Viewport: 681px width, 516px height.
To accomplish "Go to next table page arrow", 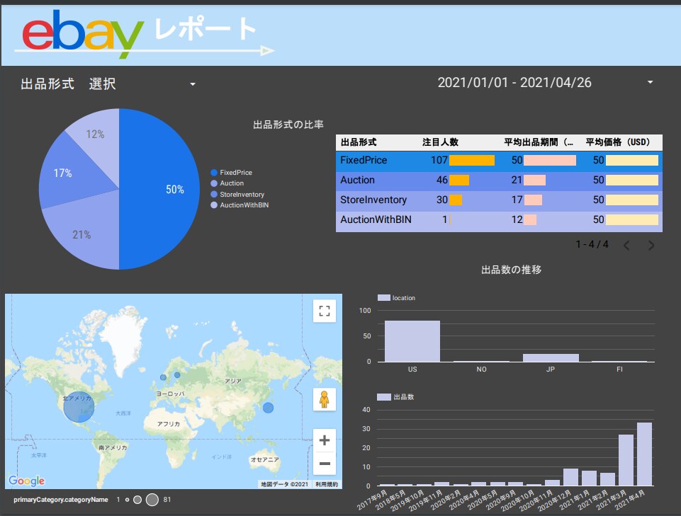I will tap(651, 246).
